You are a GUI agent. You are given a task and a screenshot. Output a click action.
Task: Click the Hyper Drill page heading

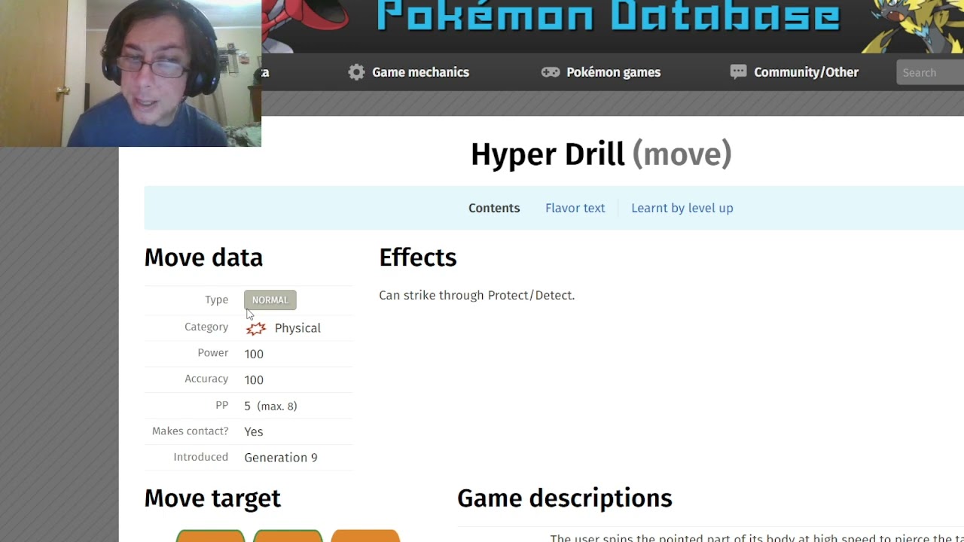point(601,154)
